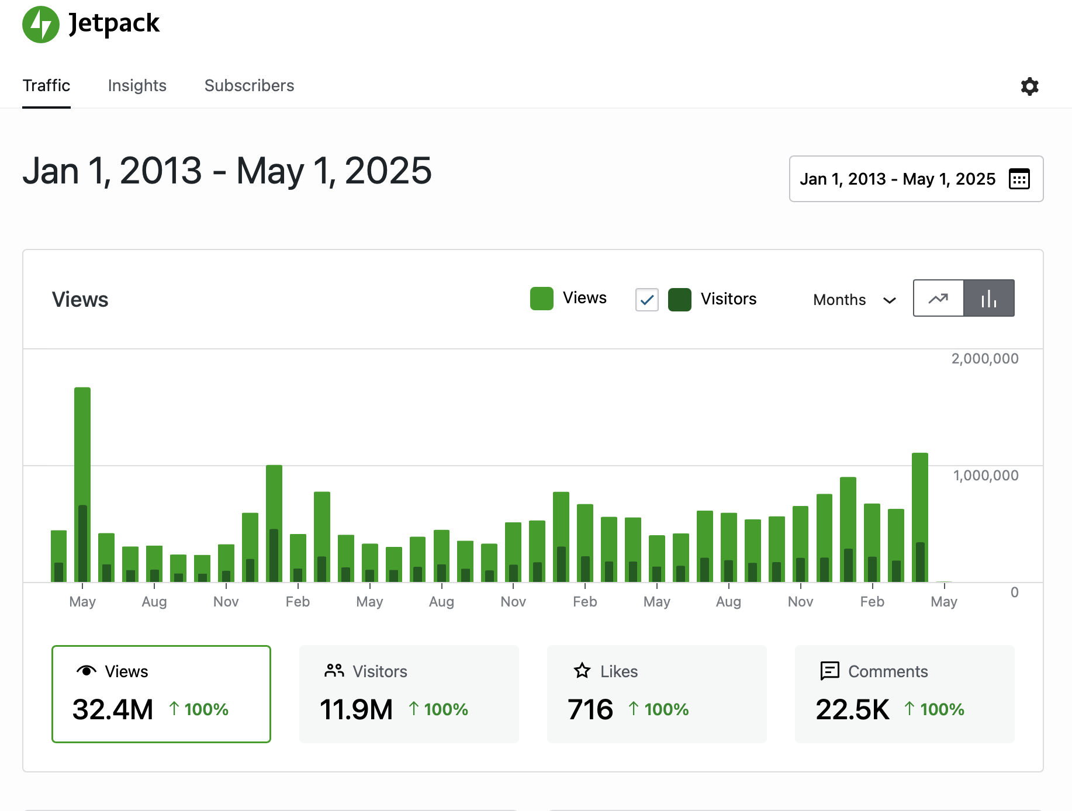Uncheck the Visitors checkbox in legend
The image size is (1072, 811).
(646, 300)
